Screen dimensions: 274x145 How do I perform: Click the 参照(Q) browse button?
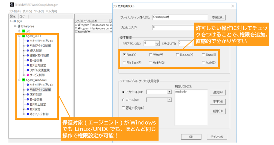click(x=218, y=17)
